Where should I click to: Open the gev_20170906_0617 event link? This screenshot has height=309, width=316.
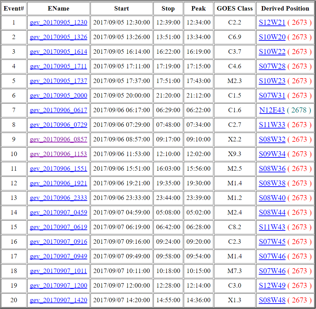click(59, 110)
